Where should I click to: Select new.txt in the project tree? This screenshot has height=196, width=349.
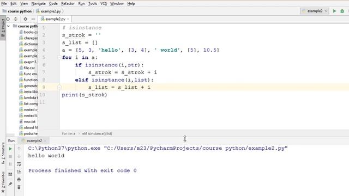27,121
